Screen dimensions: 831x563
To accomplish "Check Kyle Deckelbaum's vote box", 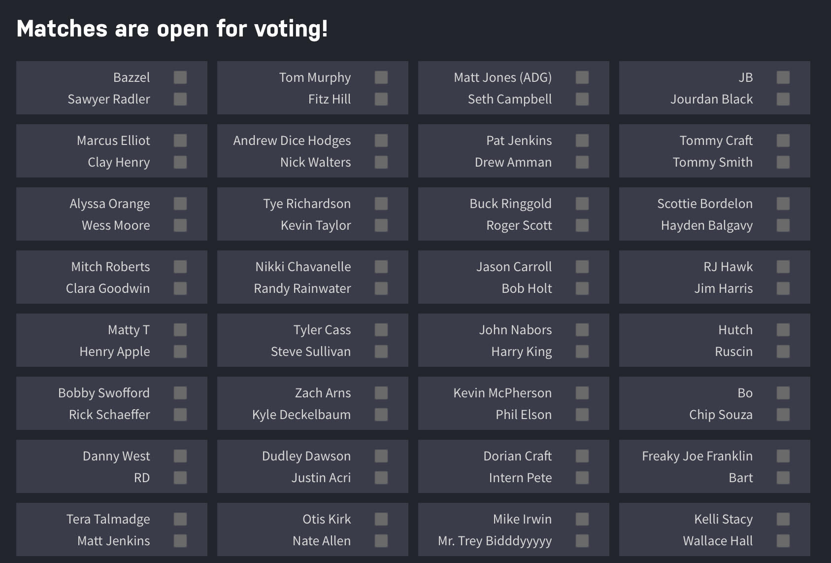I will coord(381,415).
